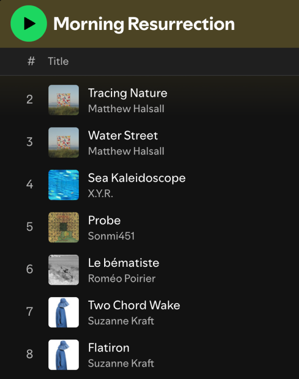Select the track title Tracing Nature

pos(128,93)
